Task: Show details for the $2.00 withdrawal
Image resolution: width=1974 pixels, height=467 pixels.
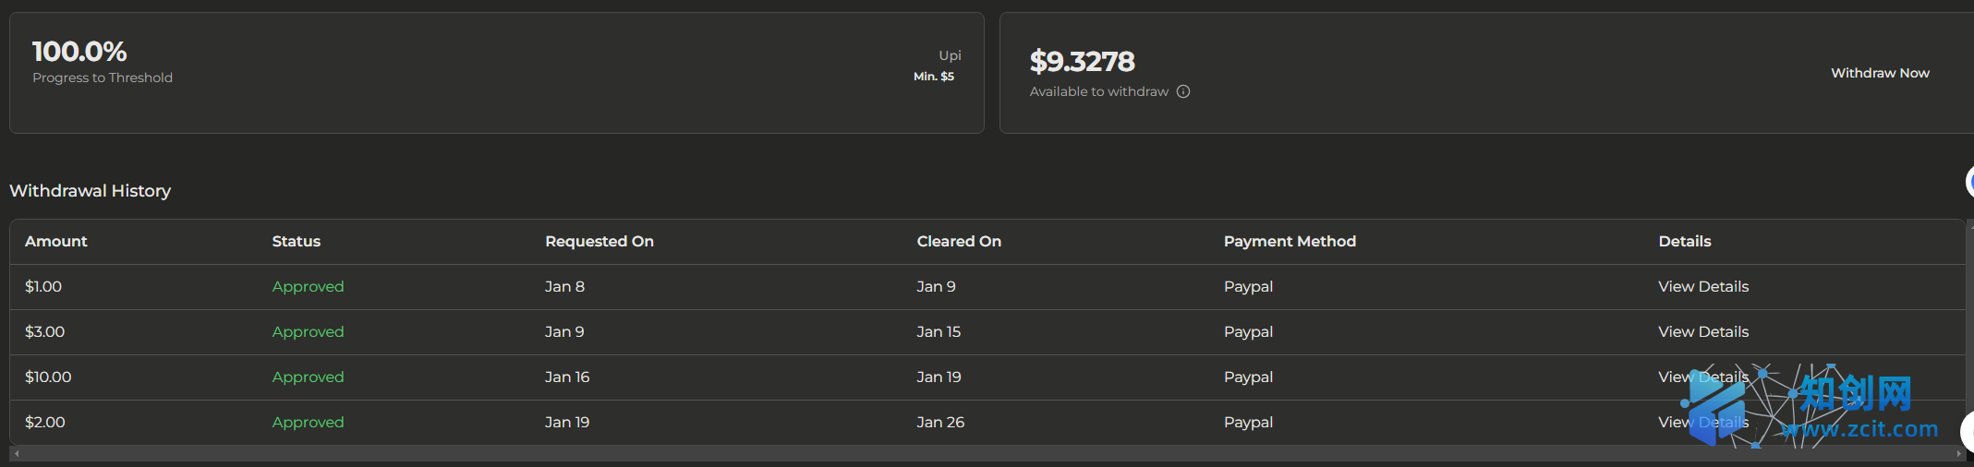Action: (x=1702, y=423)
